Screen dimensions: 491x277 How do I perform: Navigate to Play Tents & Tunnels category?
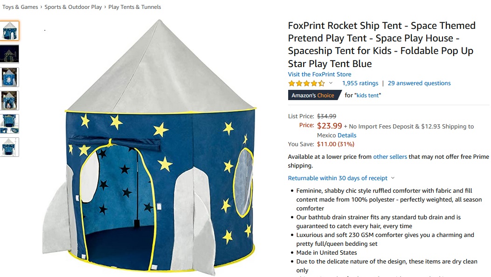pyautogui.click(x=135, y=7)
